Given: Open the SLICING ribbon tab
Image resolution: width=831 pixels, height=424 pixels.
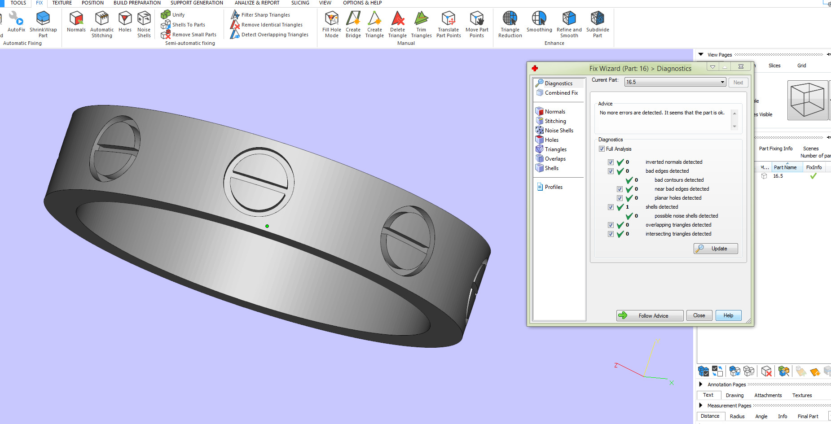Looking at the screenshot, I should click(300, 3).
